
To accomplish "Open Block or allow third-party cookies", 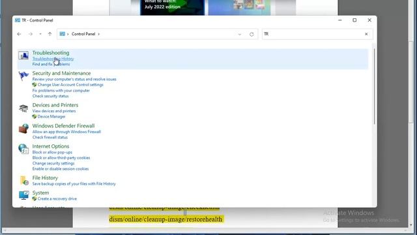I will pos(61,158).
